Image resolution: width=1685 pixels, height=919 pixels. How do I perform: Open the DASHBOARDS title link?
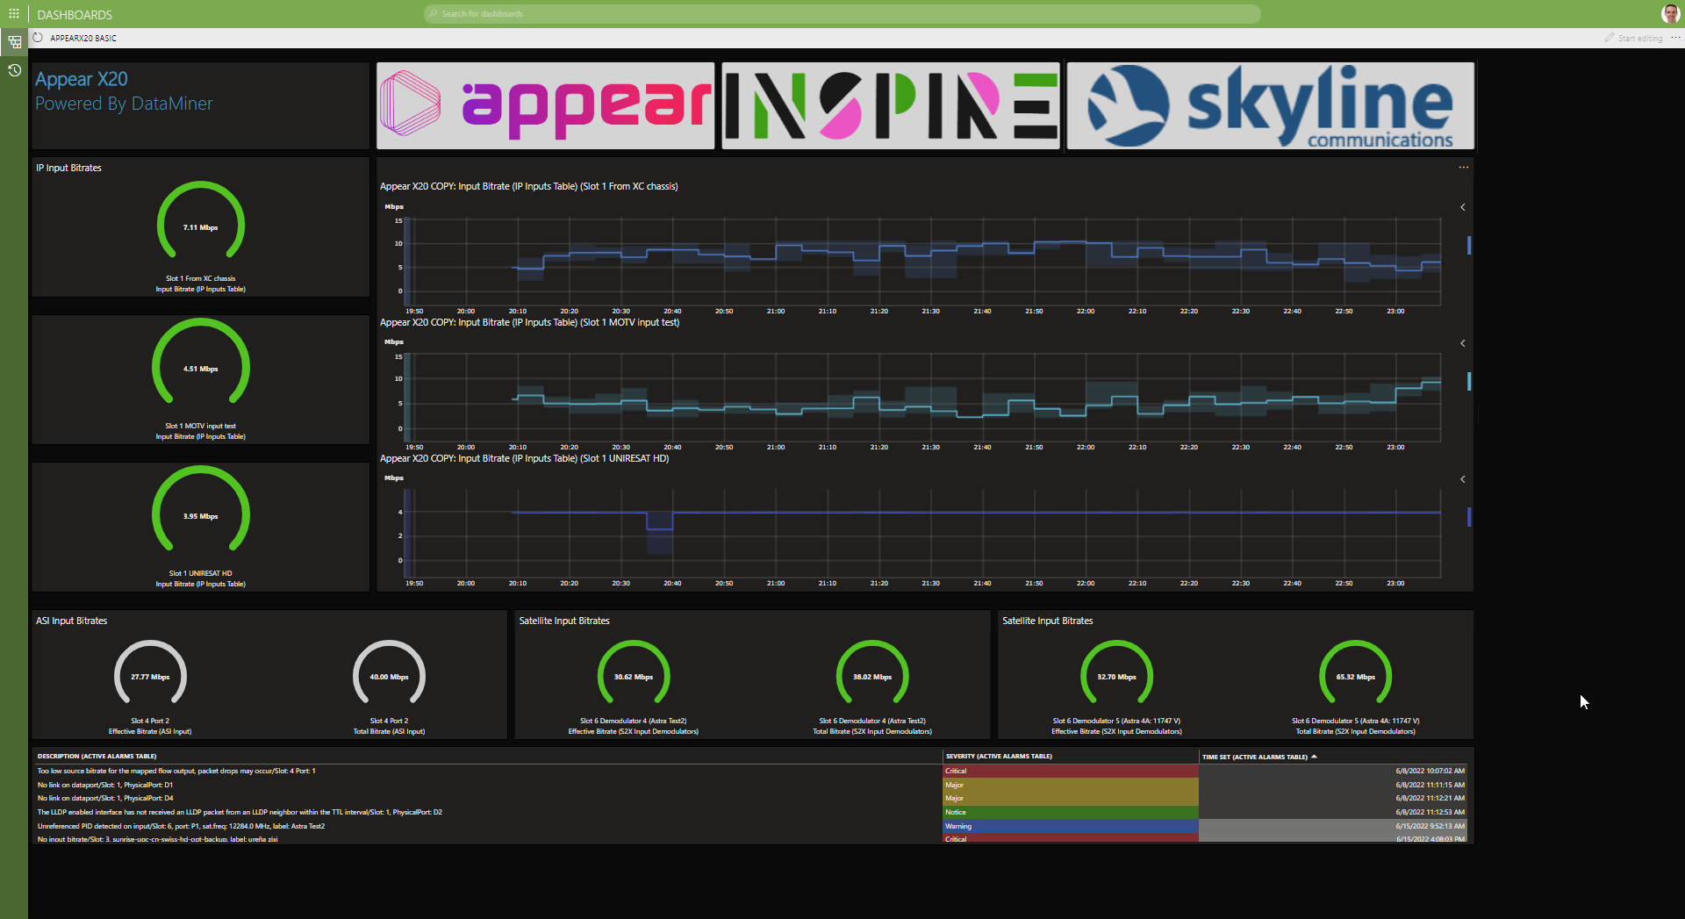pos(75,15)
